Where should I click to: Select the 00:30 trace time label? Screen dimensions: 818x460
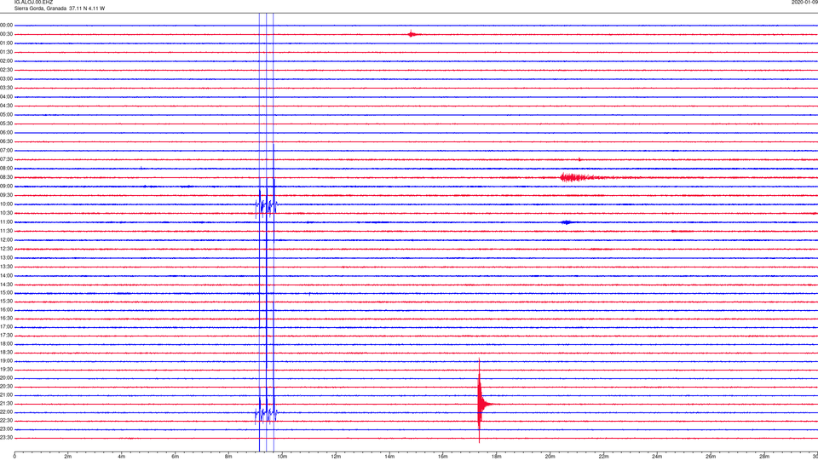click(x=6, y=34)
